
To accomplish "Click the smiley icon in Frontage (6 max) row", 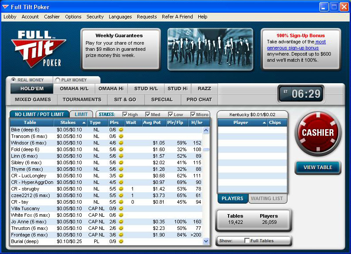I will [x=121, y=235].
